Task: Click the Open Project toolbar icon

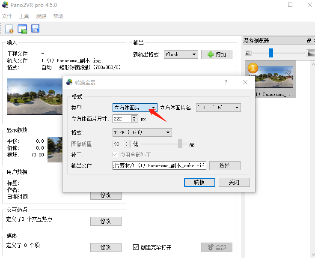Action: point(22,29)
